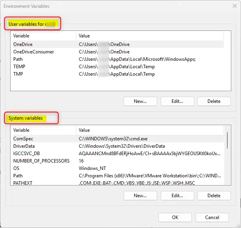Select the IGCCSVC_DB system variable
241x228 pixels.
point(118,154)
